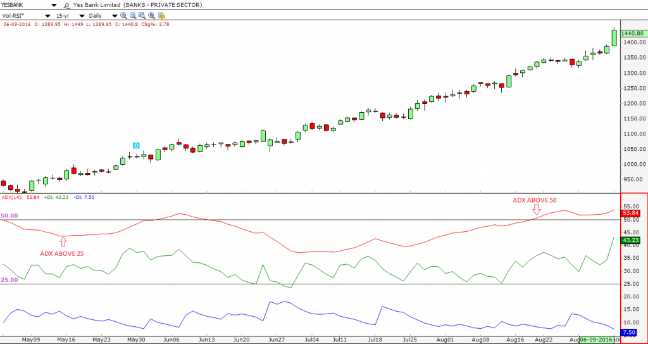Click the ADX(14) indicator label

12,198
